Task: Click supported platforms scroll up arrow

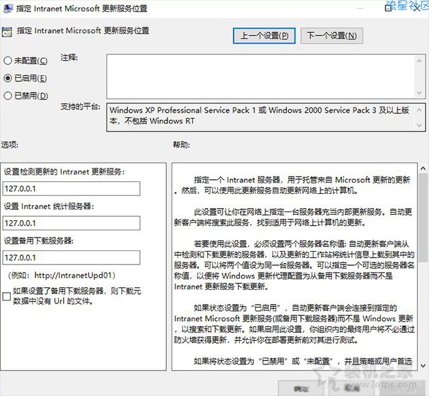Action: pyautogui.click(x=419, y=110)
